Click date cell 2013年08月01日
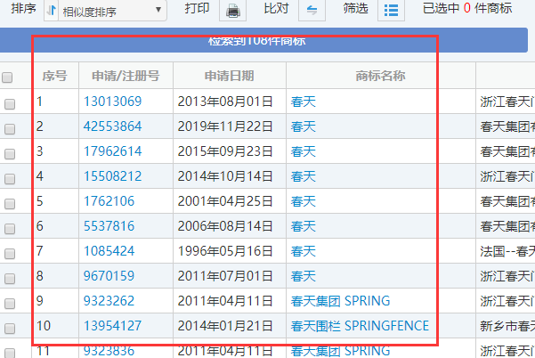 point(225,102)
